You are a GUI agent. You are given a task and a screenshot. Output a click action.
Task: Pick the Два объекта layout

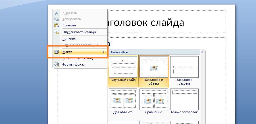point(123,101)
